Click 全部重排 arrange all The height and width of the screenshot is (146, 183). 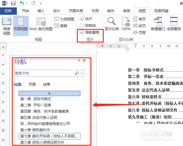pyautogui.click(x=174, y=24)
